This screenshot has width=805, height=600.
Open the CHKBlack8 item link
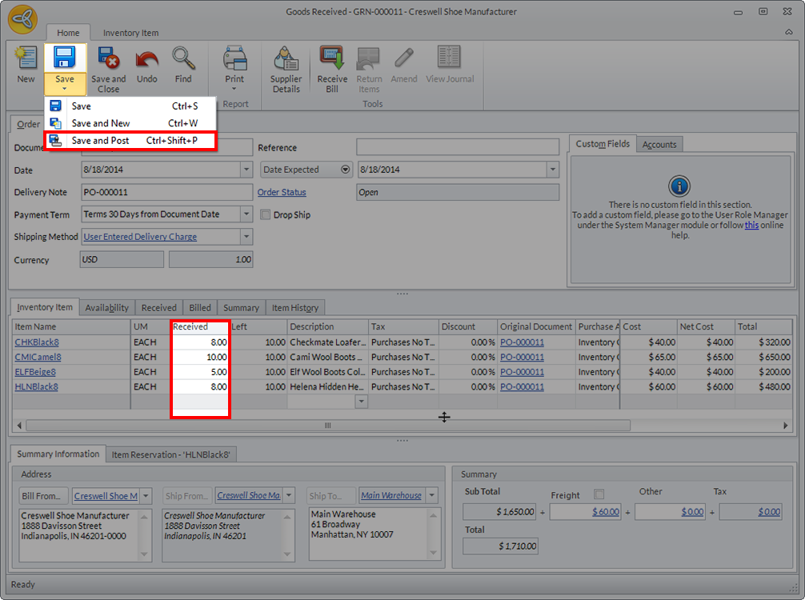38,342
